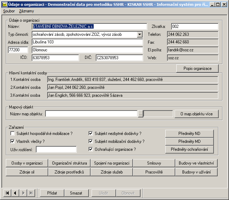Open Předměty ND
Screen dimensions: 229x200
coord(189,134)
